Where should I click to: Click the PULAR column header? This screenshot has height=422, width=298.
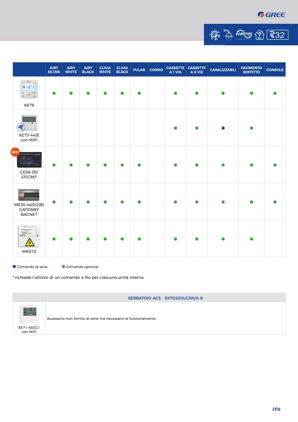pos(140,70)
